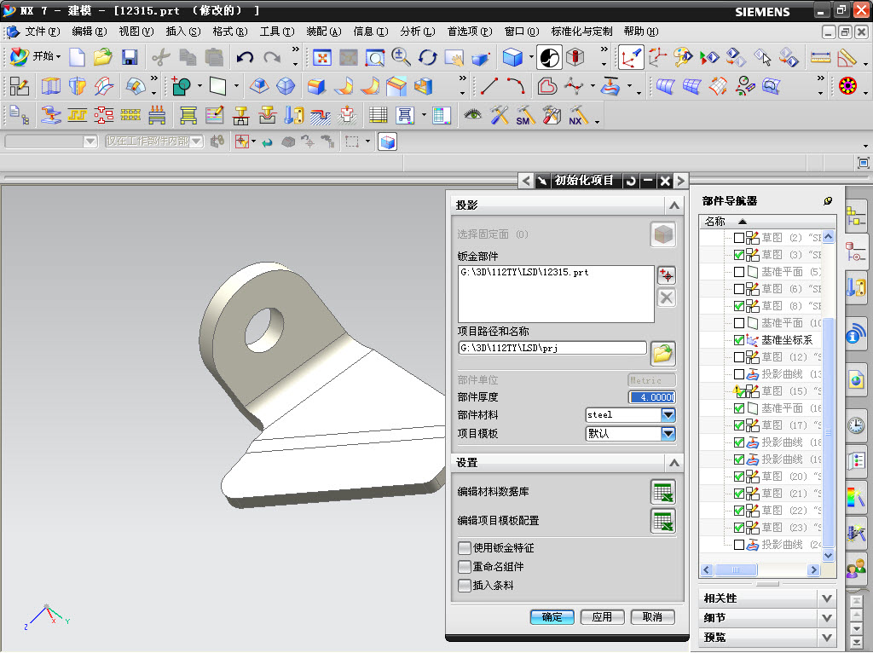Open the 插入 menu
This screenshot has width=873, height=653.
(x=183, y=32)
